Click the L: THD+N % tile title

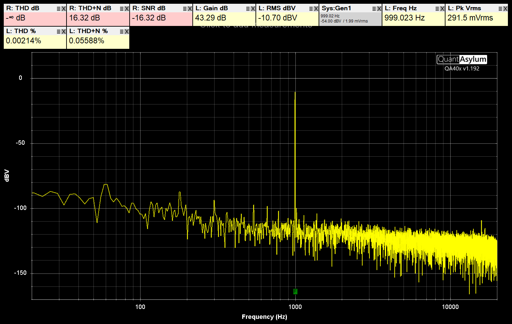89,31
